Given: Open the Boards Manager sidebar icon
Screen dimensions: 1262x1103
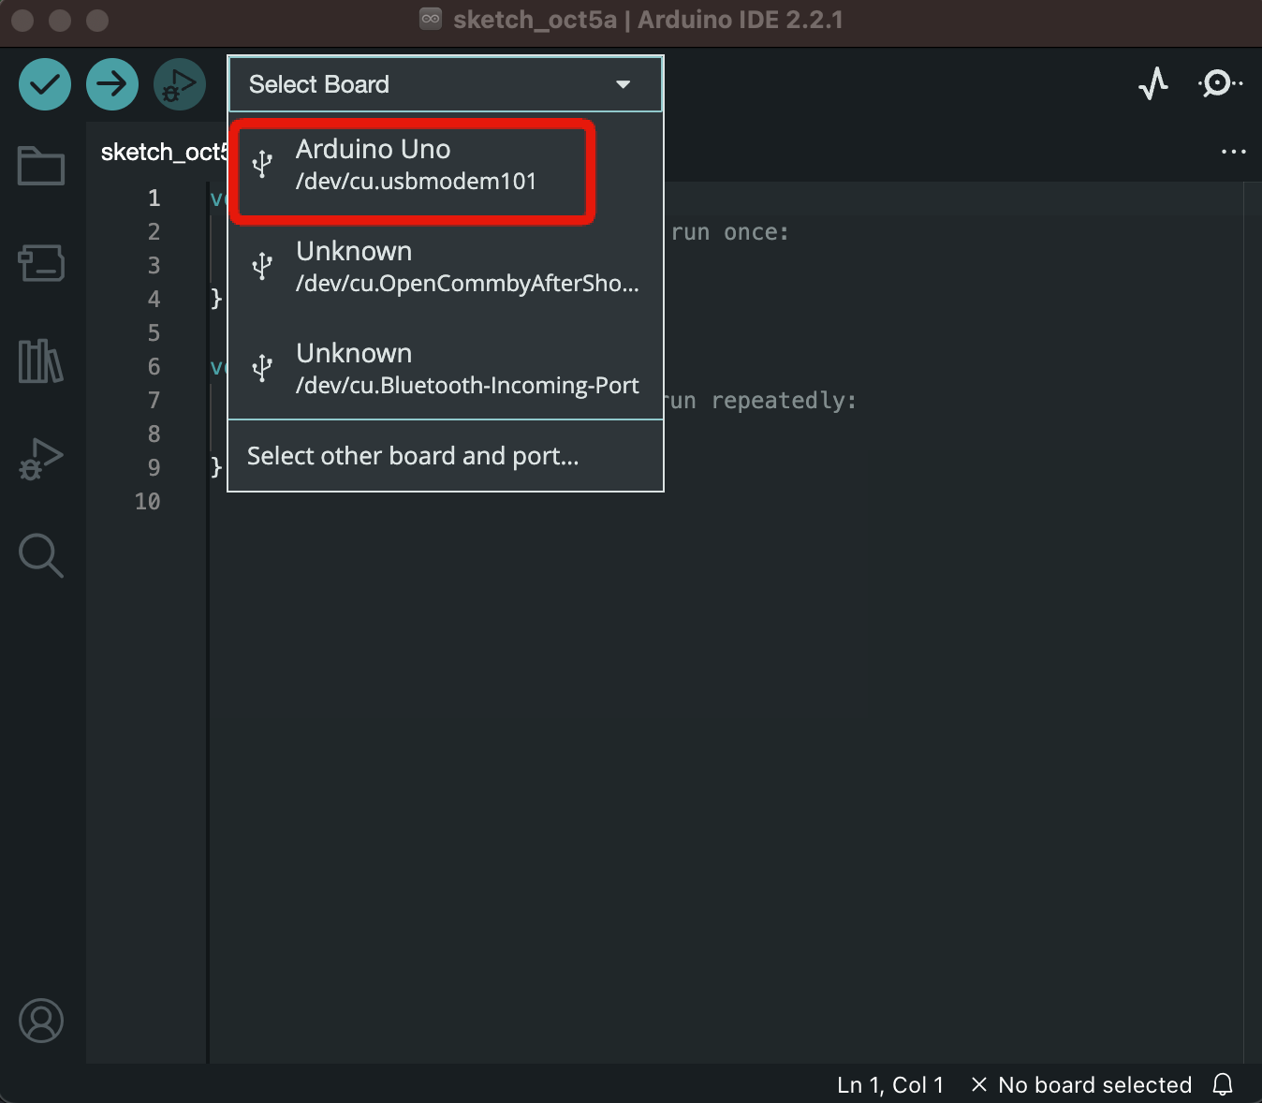Looking at the screenshot, I should coord(41,263).
